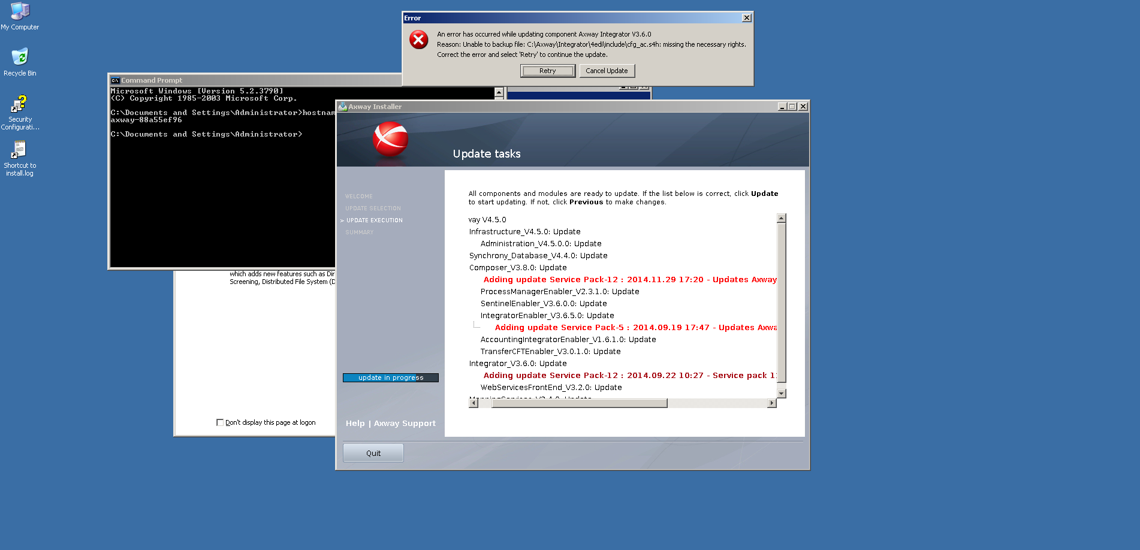This screenshot has height=550, width=1140.
Task: Click the update list scroll down arrow
Action: pos(781,393)
